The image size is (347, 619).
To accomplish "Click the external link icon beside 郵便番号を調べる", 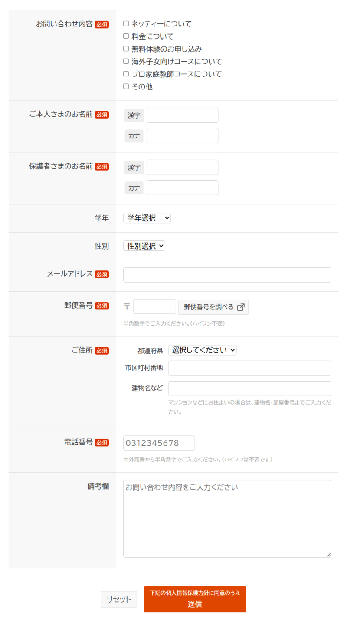I will point(241,307).
